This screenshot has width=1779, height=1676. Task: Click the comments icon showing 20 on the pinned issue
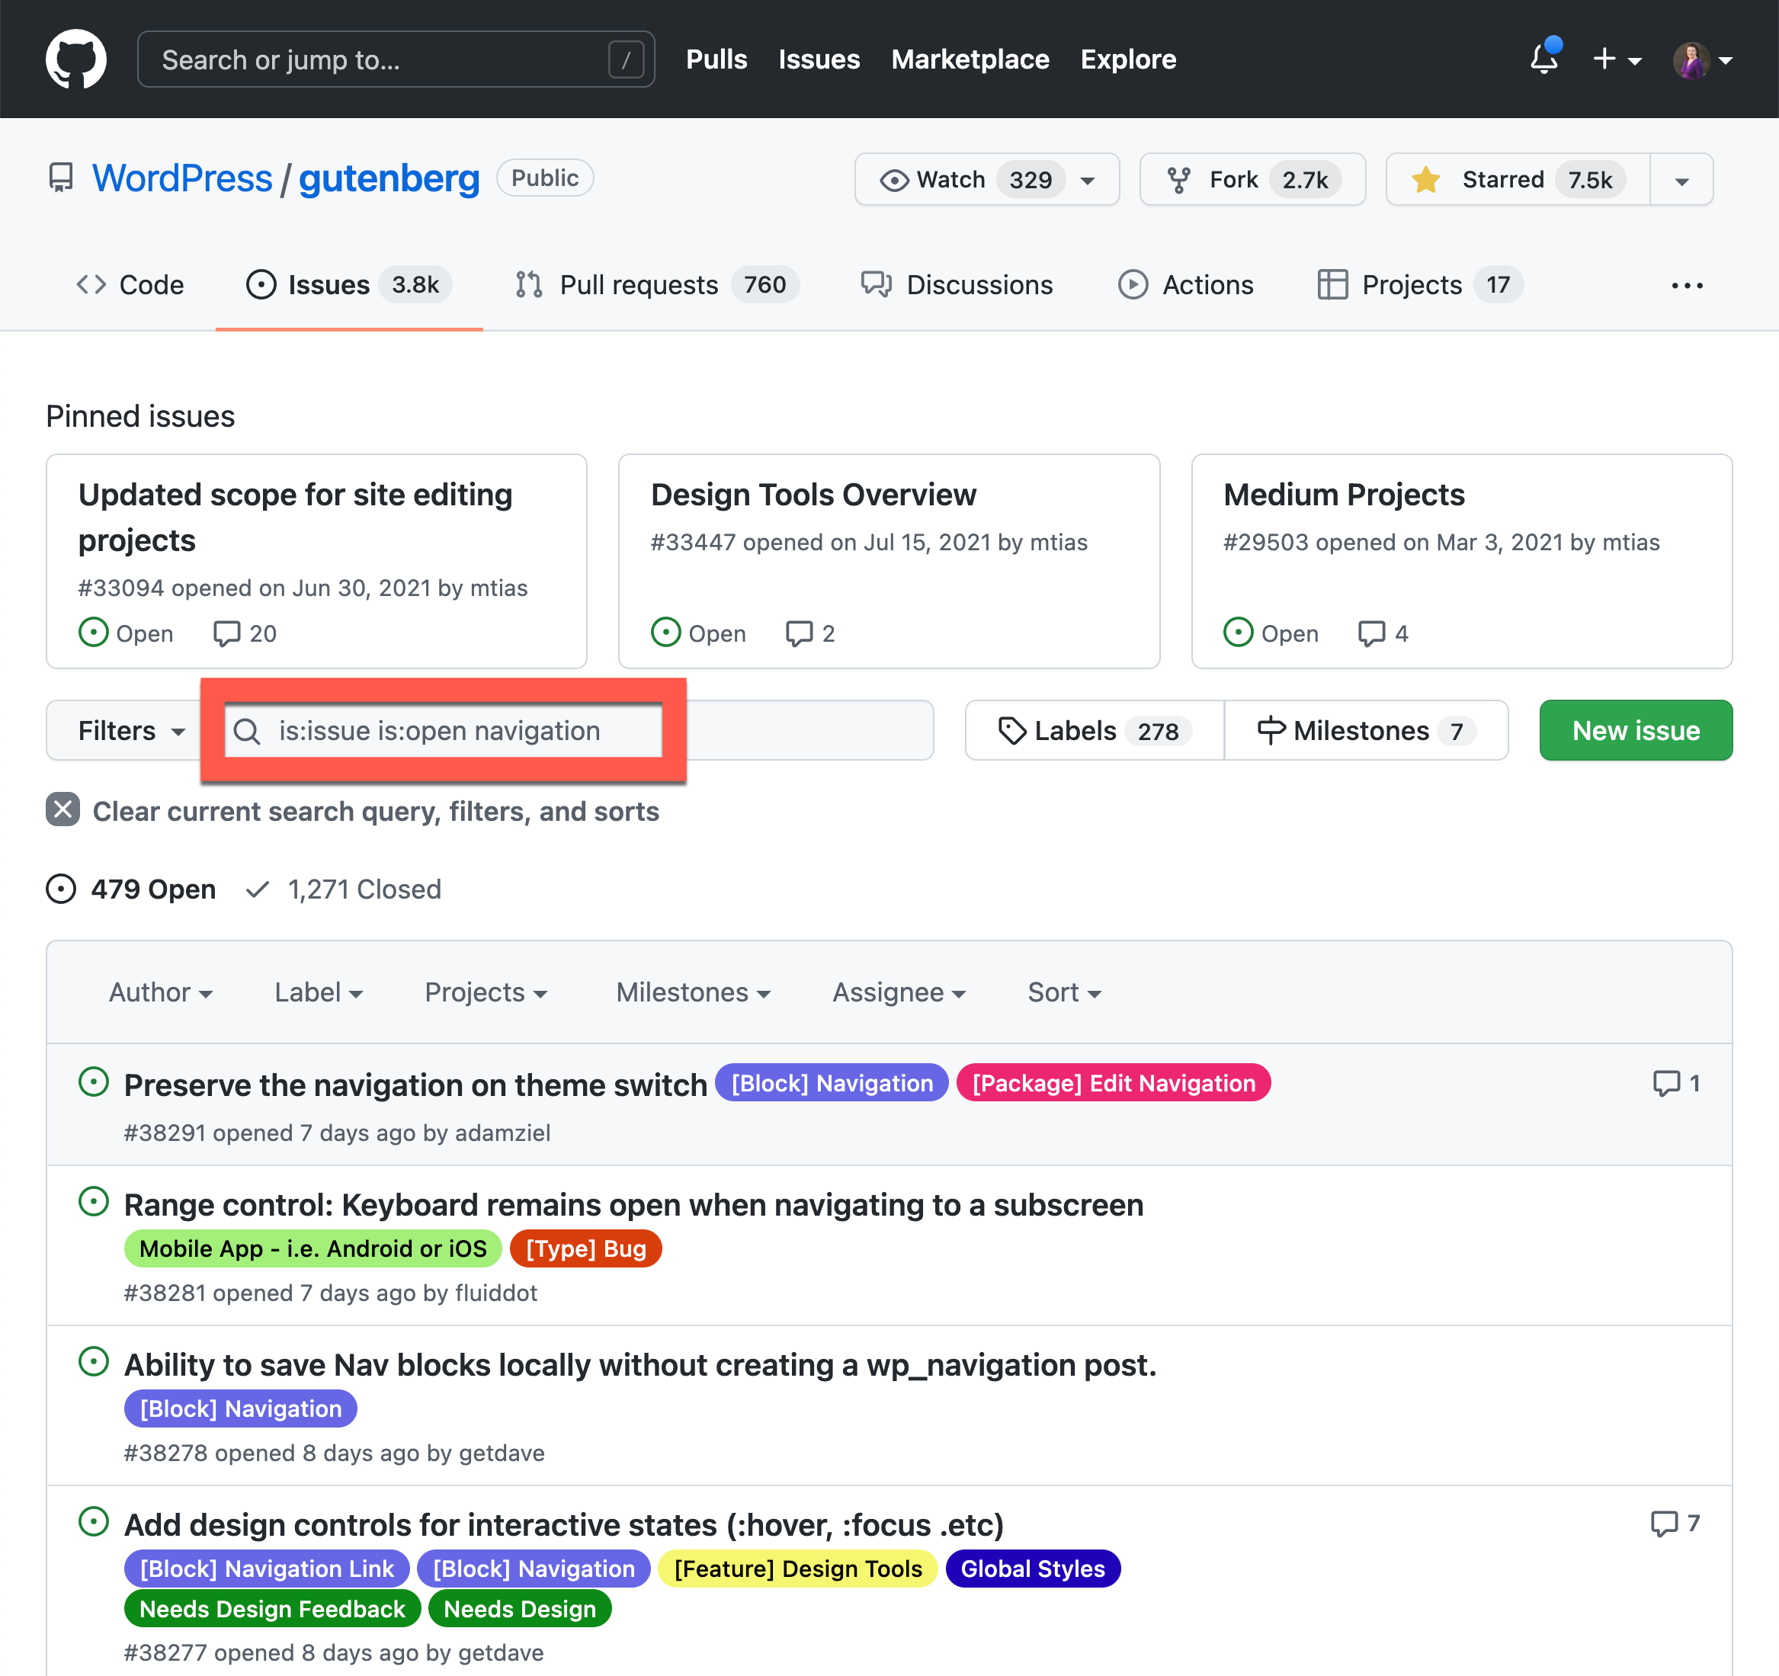(226, 633)
